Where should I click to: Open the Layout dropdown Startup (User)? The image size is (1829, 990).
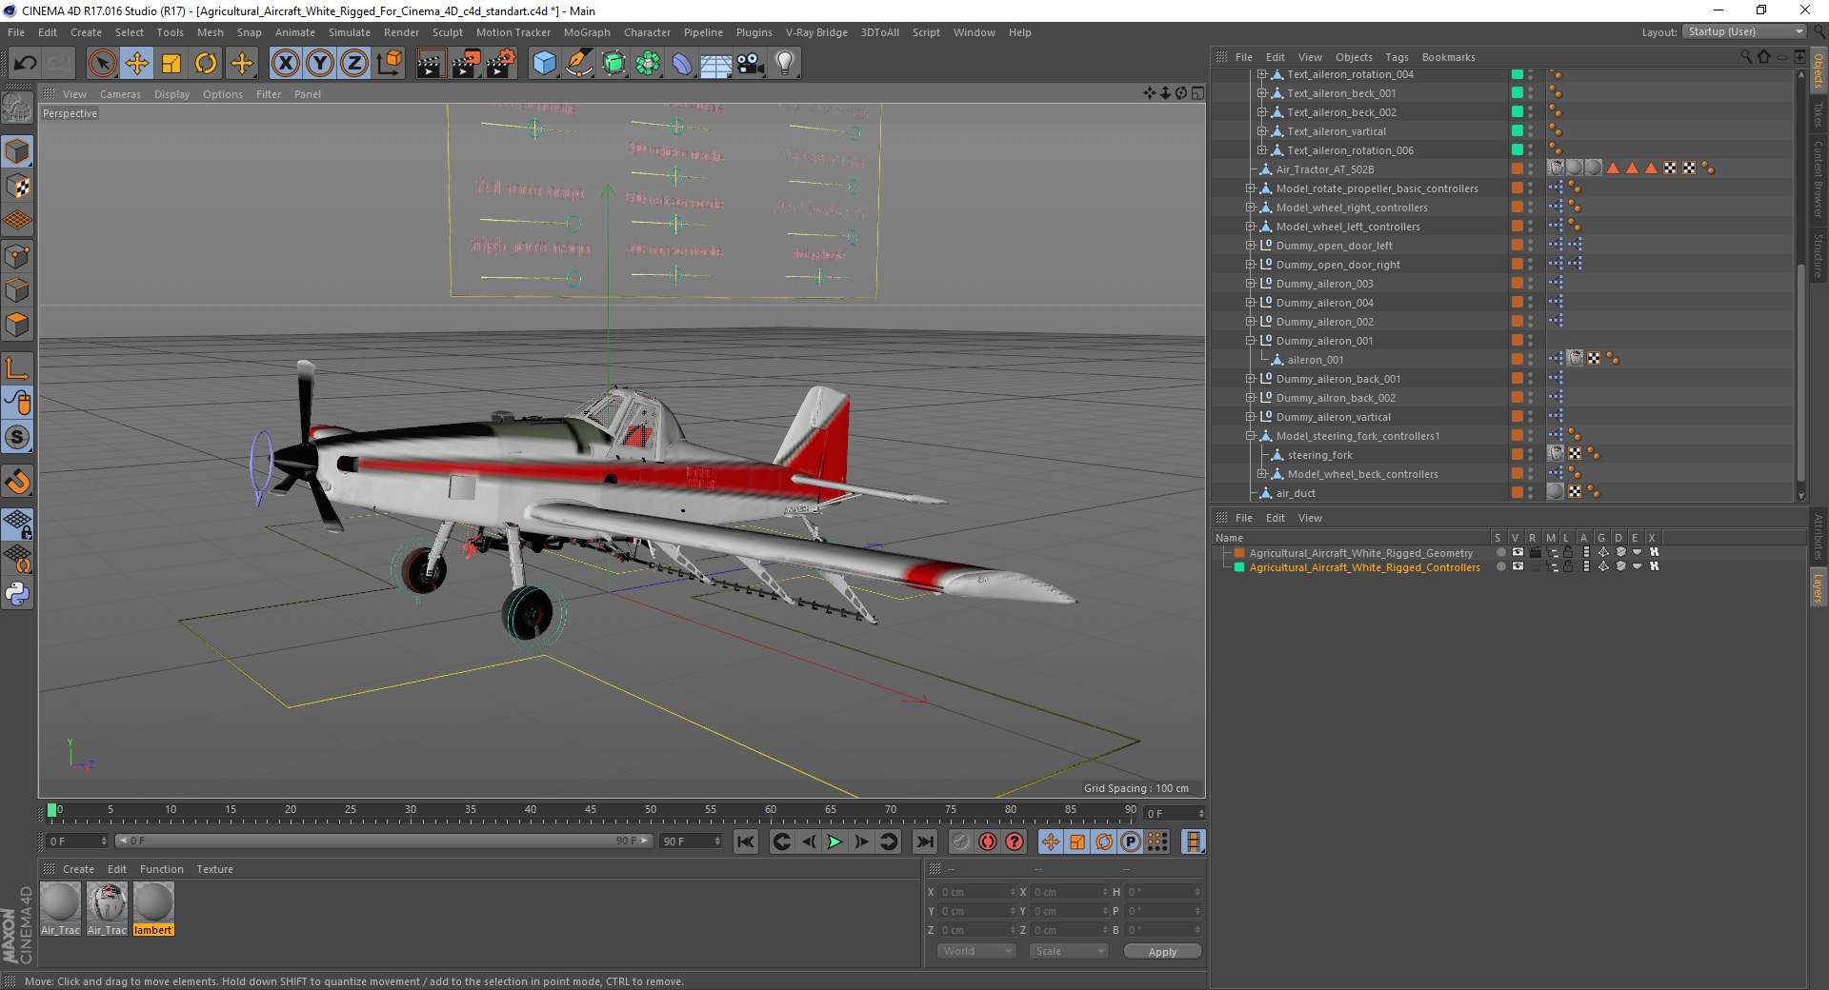coord(1743,31)
